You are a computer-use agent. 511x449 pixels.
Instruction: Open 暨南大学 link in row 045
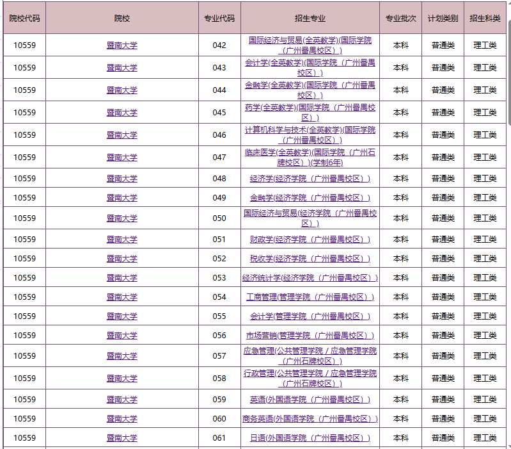tap(122, 113)
